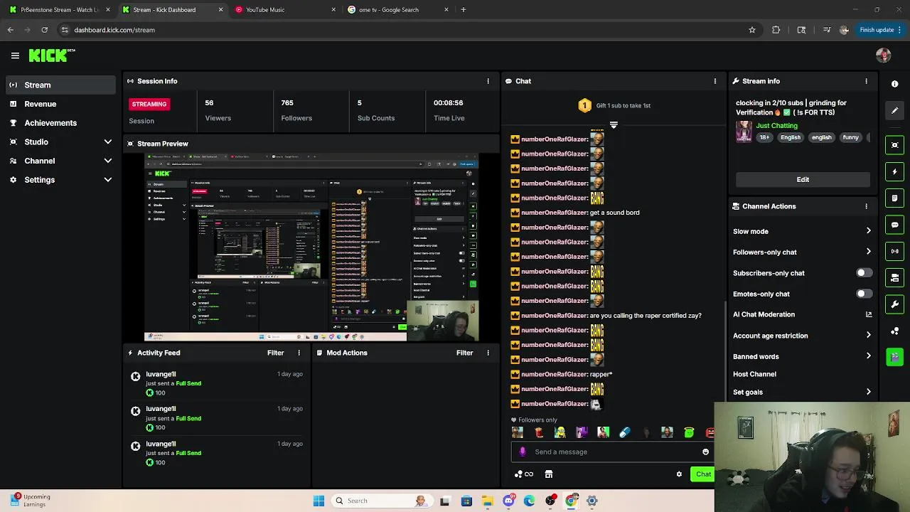Click the info icon in right toolbar
Image resolution: width=910 pixels, height=512 pixels.
point(894,84)
